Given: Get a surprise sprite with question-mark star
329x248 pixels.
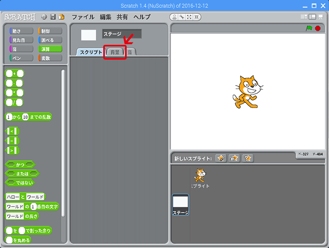Looking at the screenshot, I should pos(248,158).
